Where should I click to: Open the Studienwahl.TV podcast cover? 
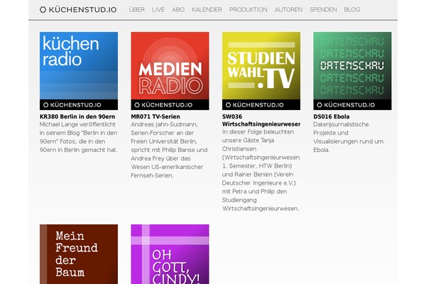tap(261, 71)
